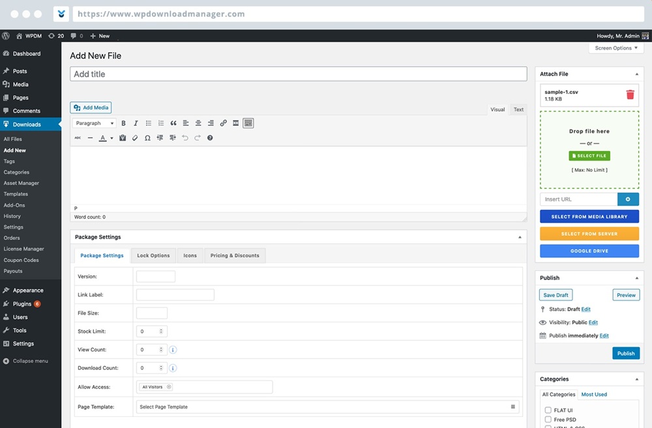Align text right in editor
The width and height of the screenshot is (652, 428).
click(211, 123)
